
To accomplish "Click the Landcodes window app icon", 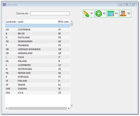I will pos(4,5).
